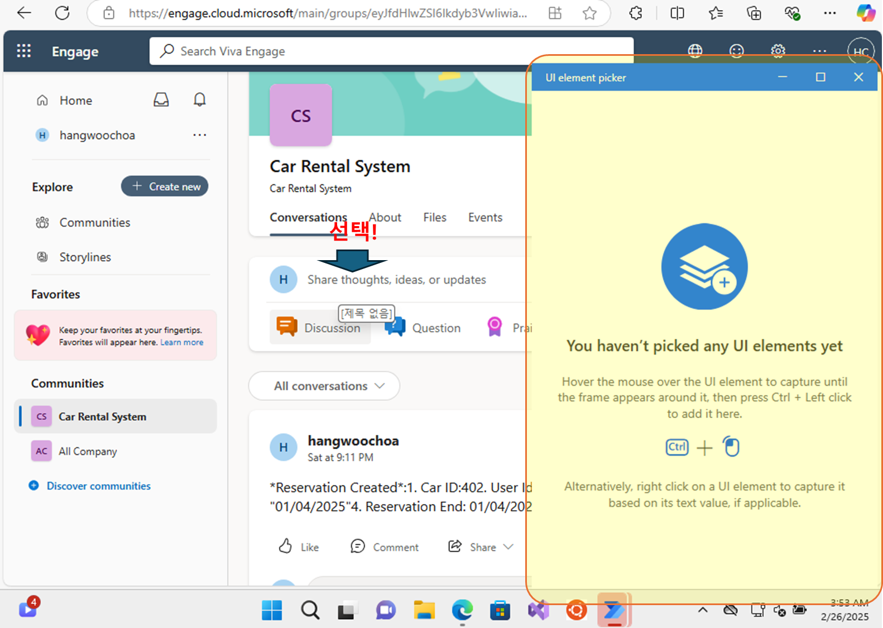The height and width of the screenshot is (628, 883).
Task: Comment on the hangwoochoa post
Action: coord(385,546)
